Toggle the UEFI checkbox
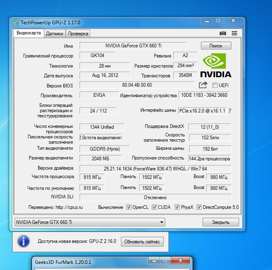 coord(215,85)
